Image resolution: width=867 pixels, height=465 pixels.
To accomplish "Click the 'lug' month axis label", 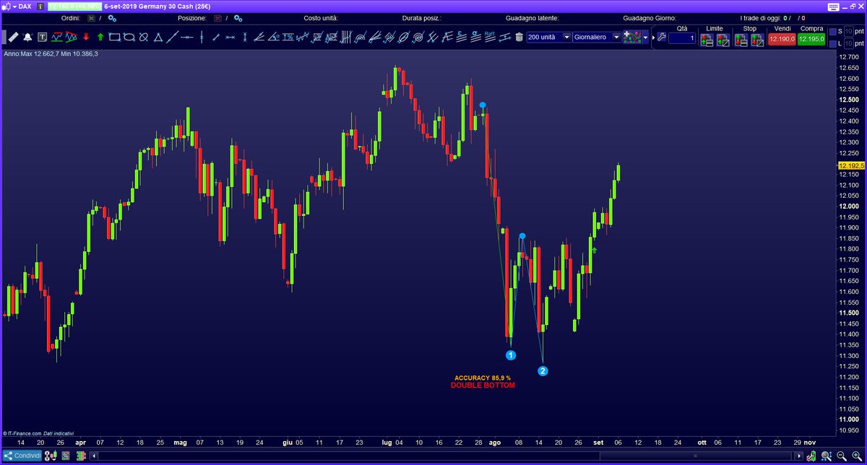I will 387,441.
